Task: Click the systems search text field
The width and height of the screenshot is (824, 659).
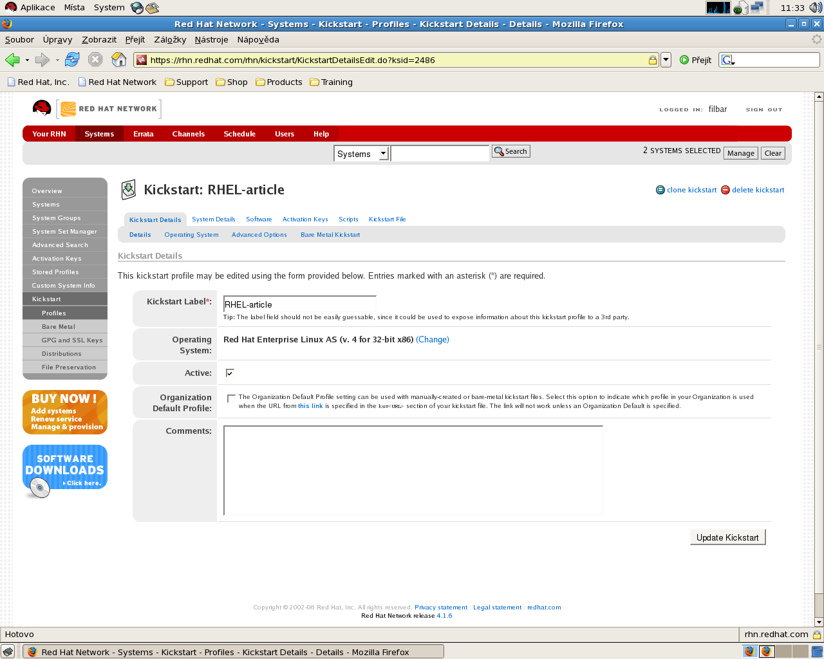Action: click(x=440, y=154)
